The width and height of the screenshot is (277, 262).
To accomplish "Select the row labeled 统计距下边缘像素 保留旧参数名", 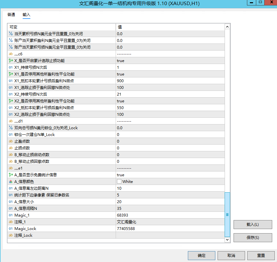I will [x=116, y=195].
